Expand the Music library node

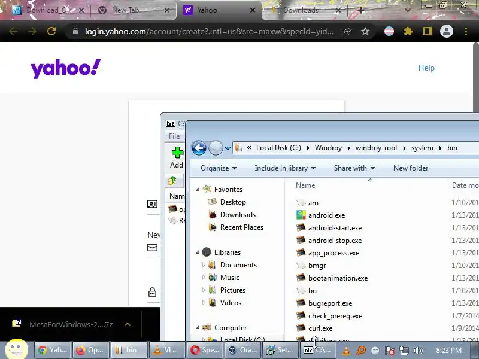click(x=204, y=278)
